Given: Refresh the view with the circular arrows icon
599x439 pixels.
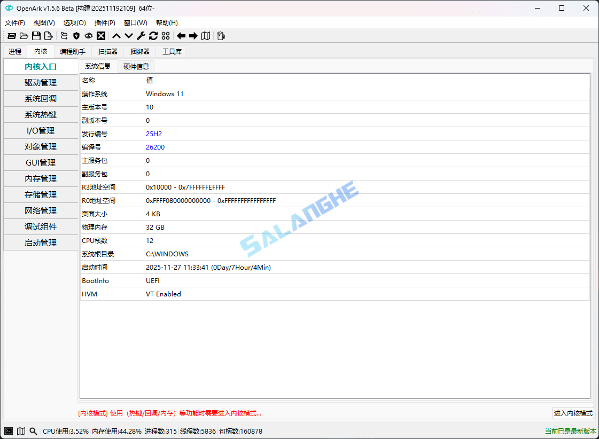Looking at the screenshot, I should tap(153, 36).
